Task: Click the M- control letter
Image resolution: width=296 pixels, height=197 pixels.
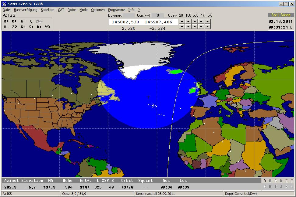Action: [x=6, y=27]
